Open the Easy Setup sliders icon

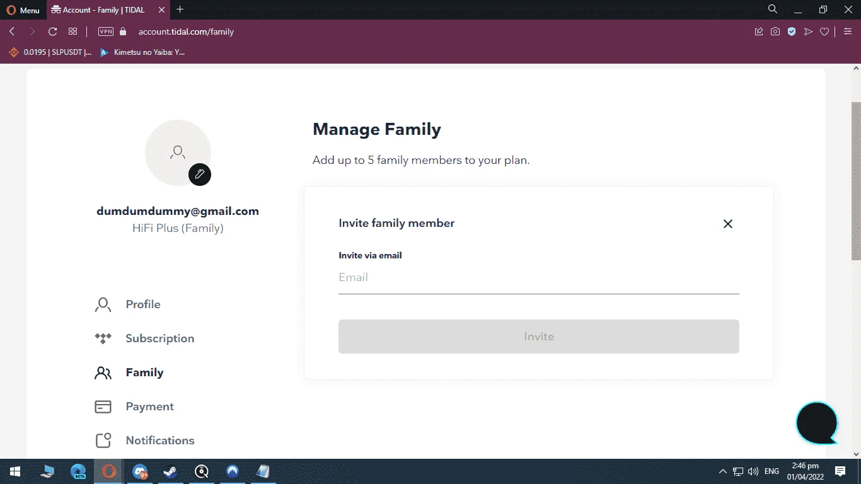[x=848, y=32]
